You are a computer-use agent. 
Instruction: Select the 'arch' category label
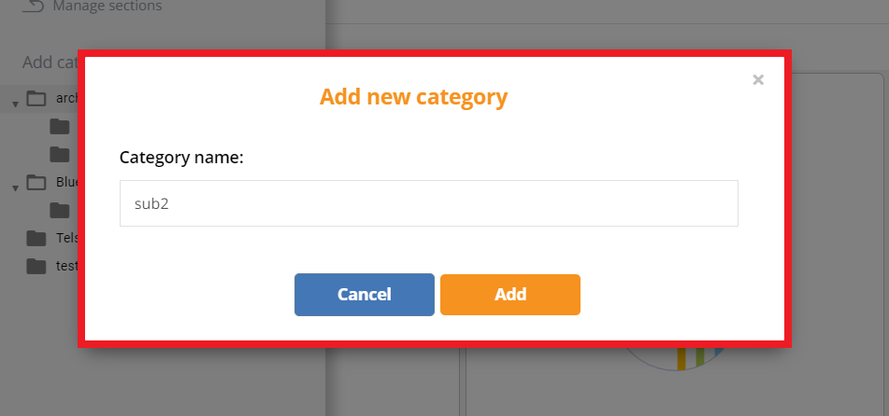coord(65,98)
